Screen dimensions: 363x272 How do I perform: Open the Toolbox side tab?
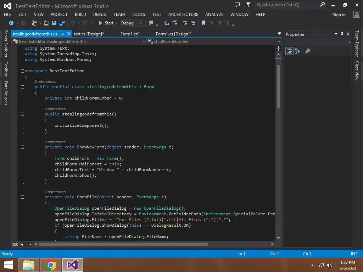click(6, 69)
